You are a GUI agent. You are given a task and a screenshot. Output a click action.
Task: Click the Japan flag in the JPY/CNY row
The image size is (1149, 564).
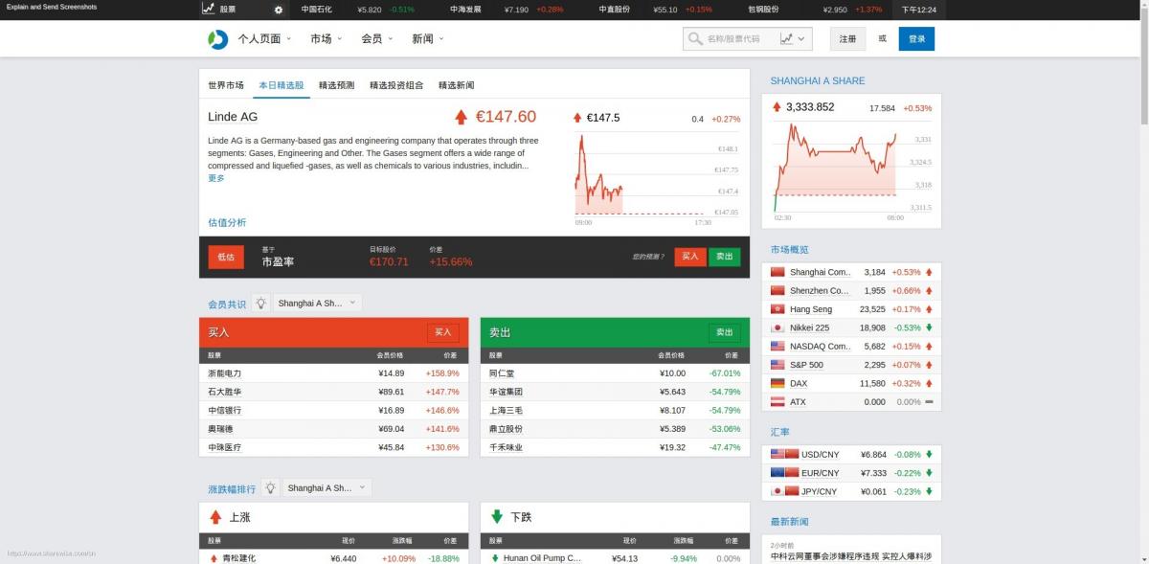(777, 491)
